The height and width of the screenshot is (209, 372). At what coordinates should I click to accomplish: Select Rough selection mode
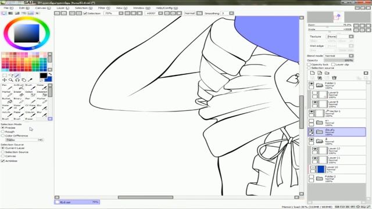[x=3, y=132]
